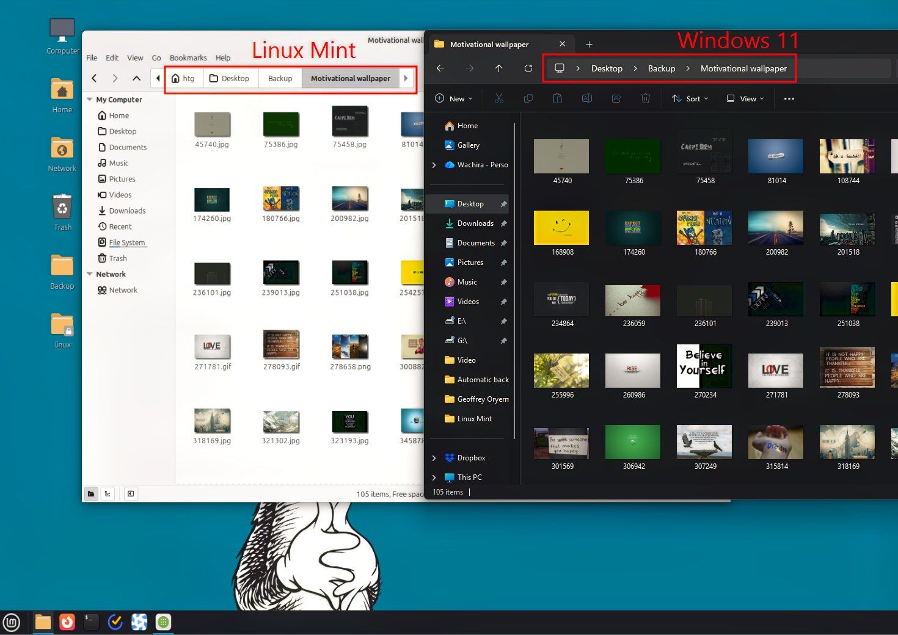
Task: Open the Bookmarks menu in Nemo
Action: coord(188,57)
